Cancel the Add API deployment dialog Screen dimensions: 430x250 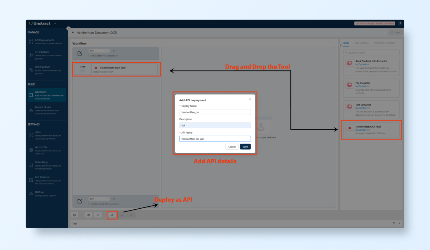point(232,147)
